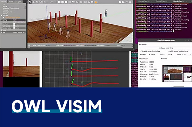Click the Undo arrow in Gazebo toolbar
Image resolution: width=192 pixels, height=127 pixels.
[x=45, y=2]
